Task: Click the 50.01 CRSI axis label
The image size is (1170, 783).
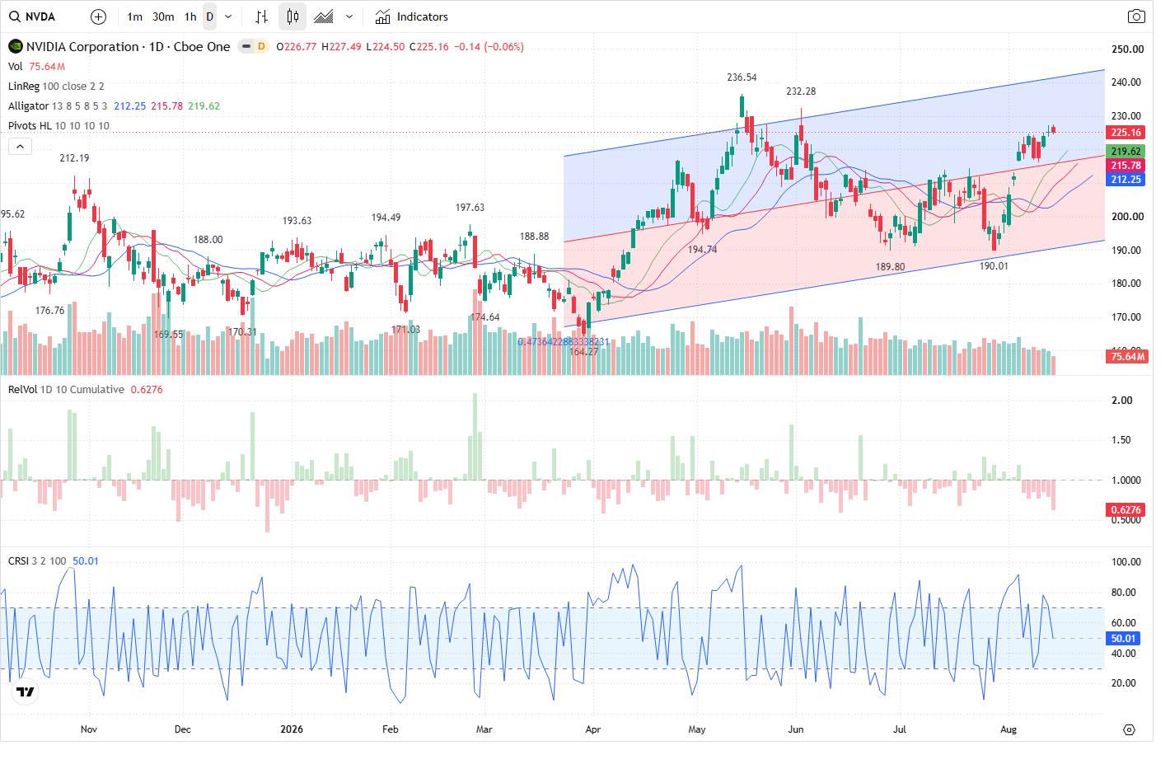Action: coord(1123,638)
